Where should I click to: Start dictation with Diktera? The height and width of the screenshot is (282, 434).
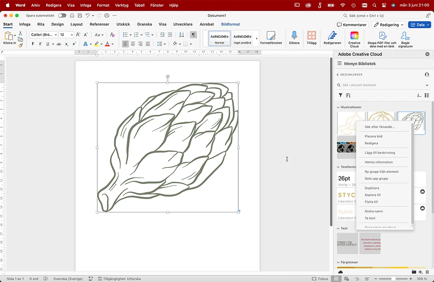[294, 38]
